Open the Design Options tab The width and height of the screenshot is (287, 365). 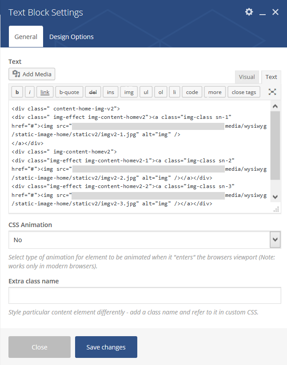(x=72, y=37)
